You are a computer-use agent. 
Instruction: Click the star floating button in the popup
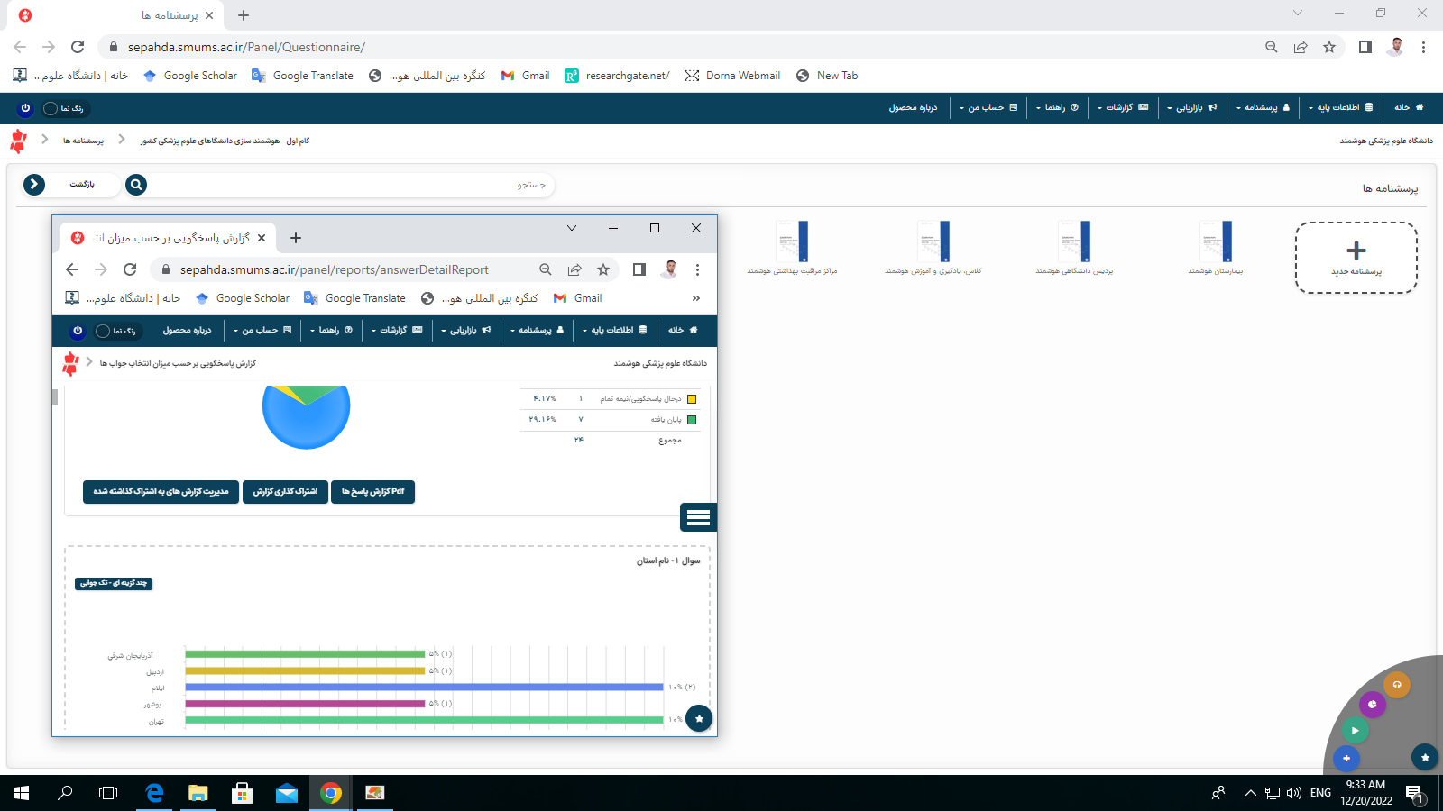click(699, 718)
